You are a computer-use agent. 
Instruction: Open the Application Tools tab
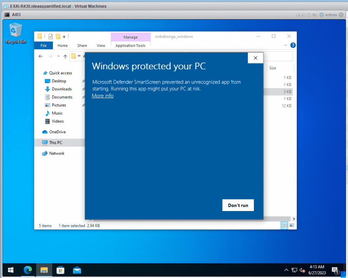pos(130,46)
